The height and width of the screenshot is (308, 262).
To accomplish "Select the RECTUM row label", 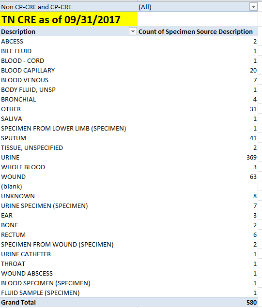I will [x=13, y=235].
